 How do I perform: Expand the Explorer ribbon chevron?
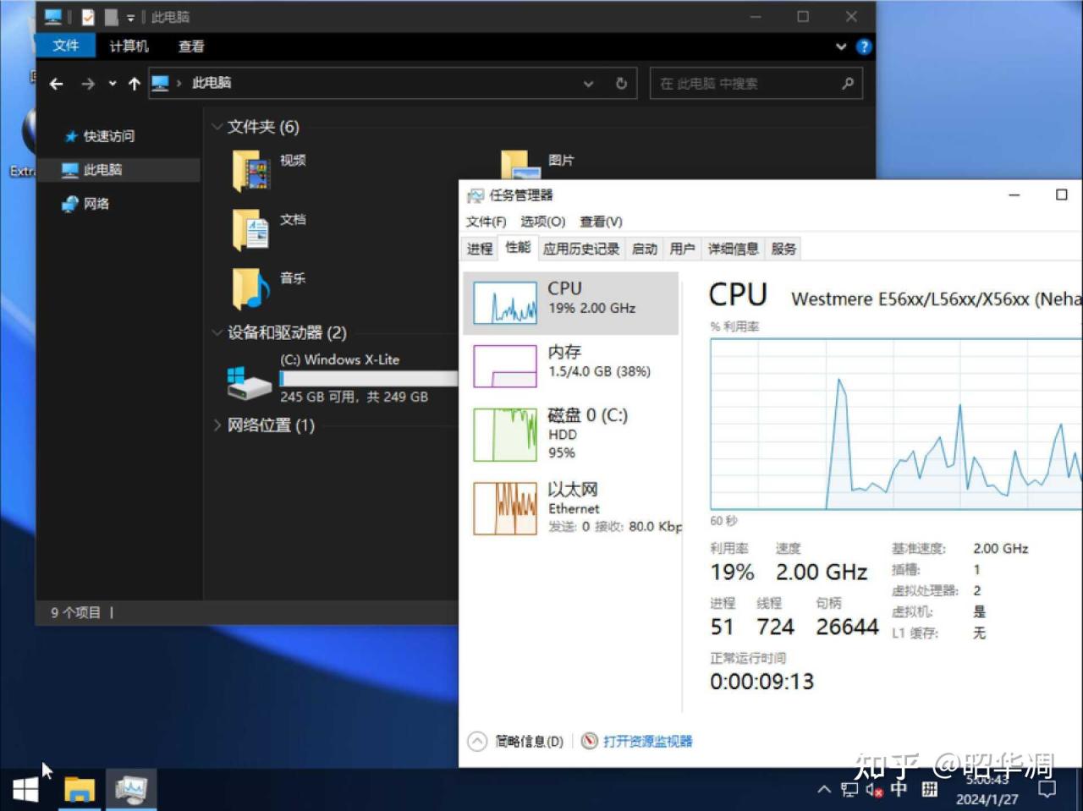pyautogui.click(x=841, y=47)
